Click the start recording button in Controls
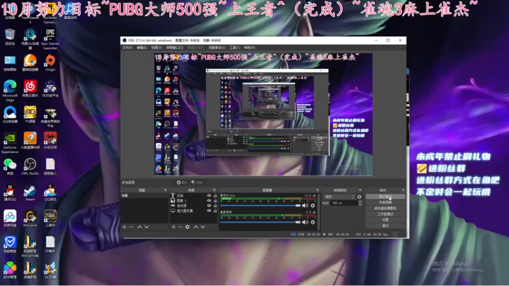The width and height of the screenshot is (509, 286). click(x=385, y=202)
